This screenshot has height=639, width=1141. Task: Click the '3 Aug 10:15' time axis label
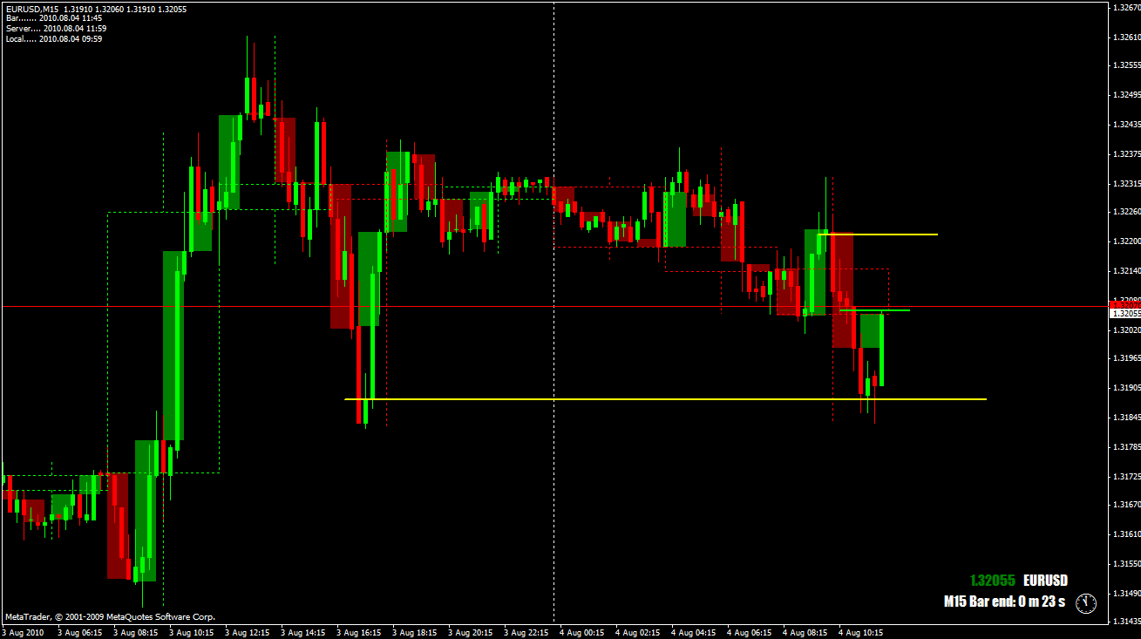pos(193,632)
